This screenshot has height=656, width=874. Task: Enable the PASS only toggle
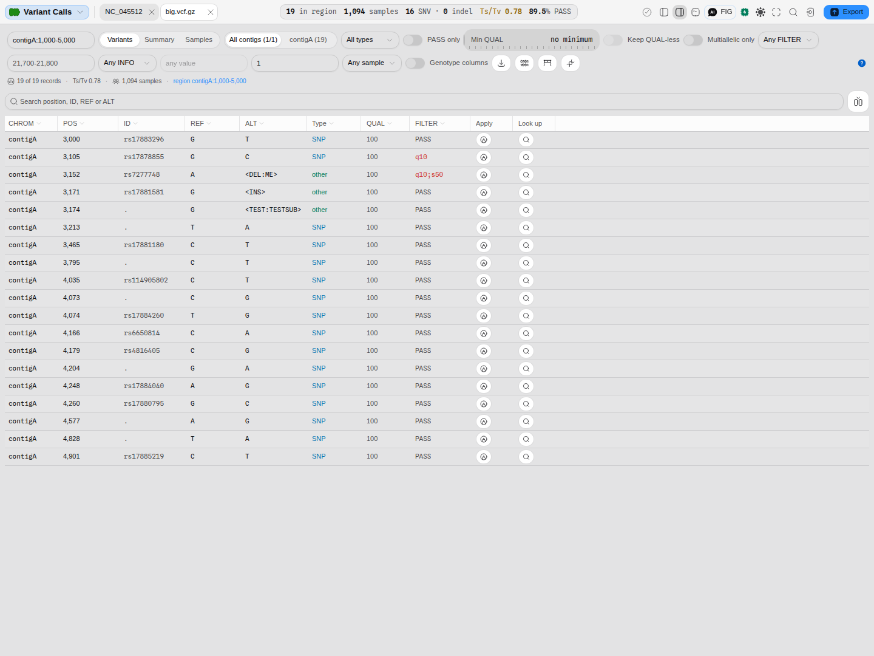tap(413, 40)
